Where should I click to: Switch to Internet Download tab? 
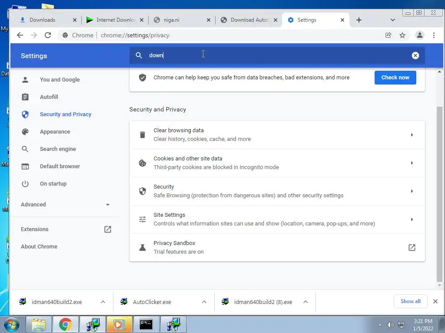tap(115, 20)
